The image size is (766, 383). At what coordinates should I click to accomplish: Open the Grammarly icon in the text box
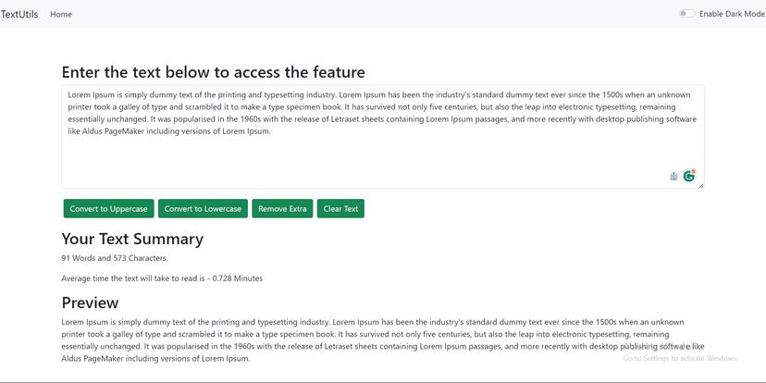click(x=688, y=176)
